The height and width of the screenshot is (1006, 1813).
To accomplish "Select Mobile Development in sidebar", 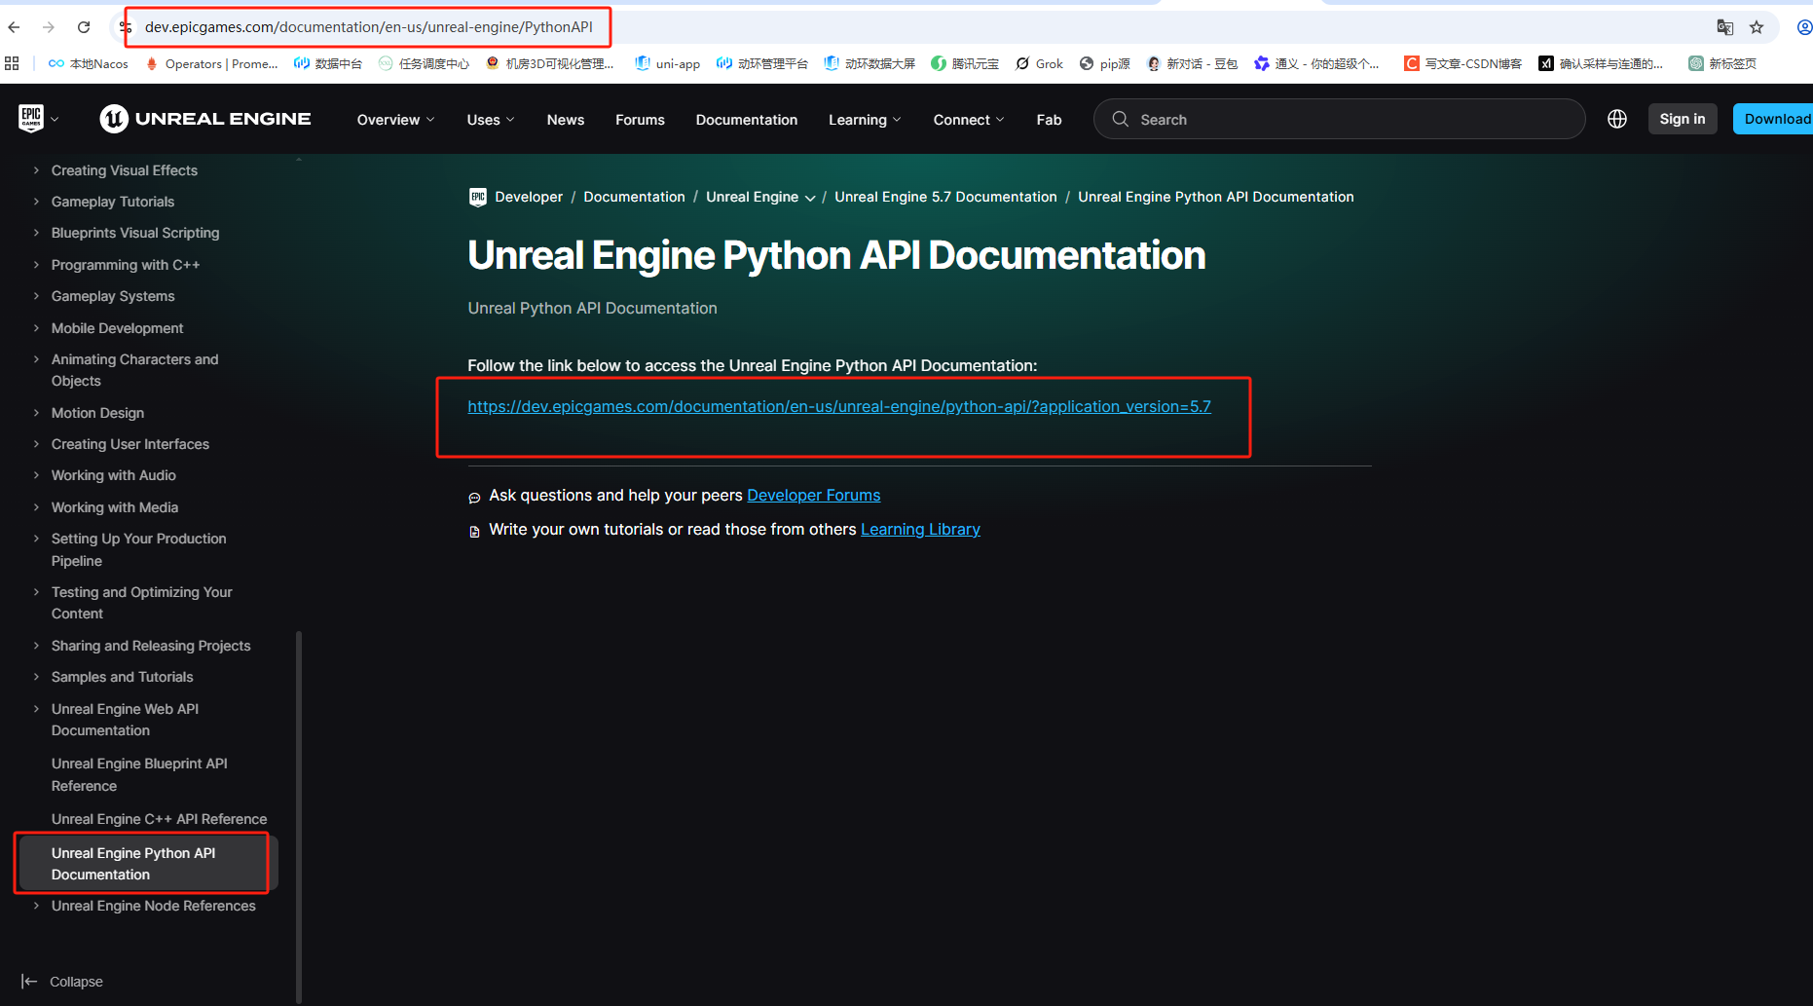I will pyautogui.click(x=117, y=328).
